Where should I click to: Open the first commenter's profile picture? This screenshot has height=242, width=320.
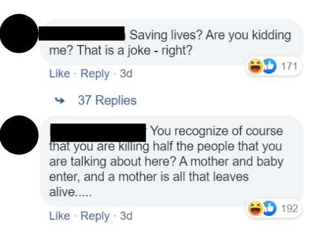(19, 33)
